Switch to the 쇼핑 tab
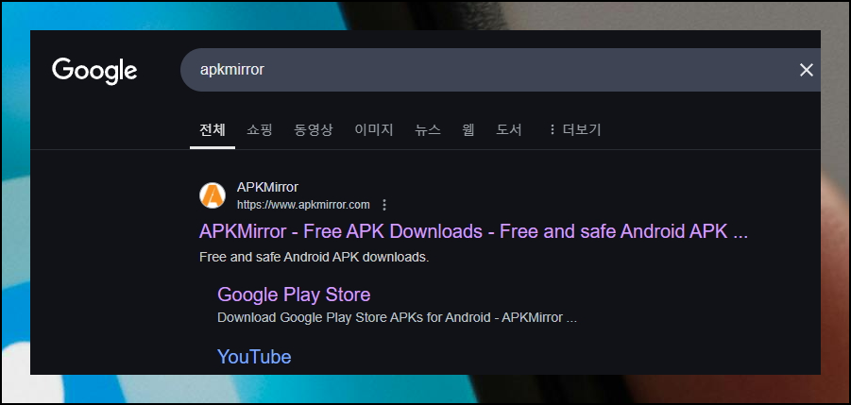This screenshot has width=851, height=405. click(260, 130)
